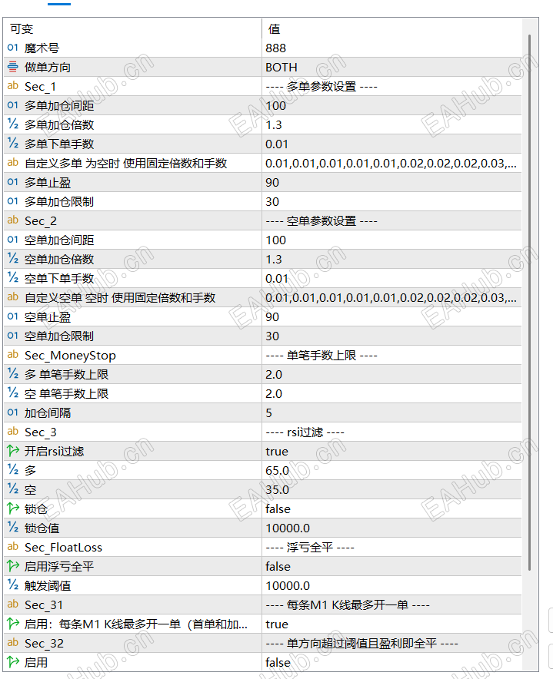553x679 pixels.
Task: Click the integer icon beside 多单加仓间距
Action: pos(12,105)
